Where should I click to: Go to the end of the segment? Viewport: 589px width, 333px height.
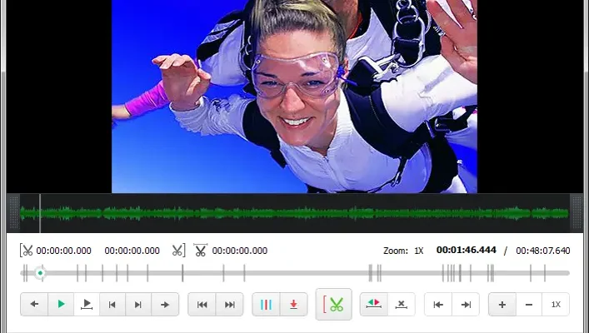pos(466,304)
